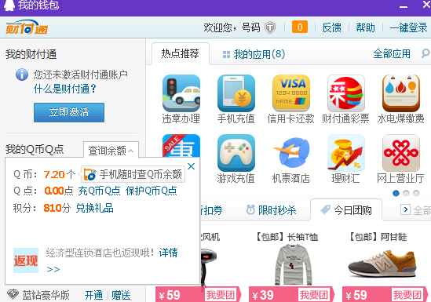Click the blue diamond 蓝钻豪华版 icon
Screen dimensions: 431x302
[x=13, y=295]
